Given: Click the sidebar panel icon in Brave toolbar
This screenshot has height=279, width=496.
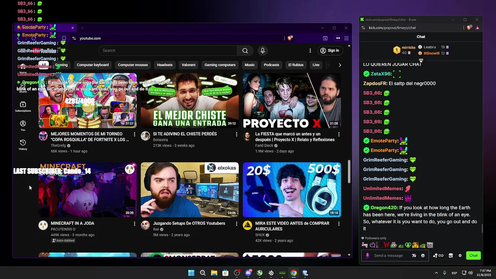Looking at the screenshot, I should 325,38.
